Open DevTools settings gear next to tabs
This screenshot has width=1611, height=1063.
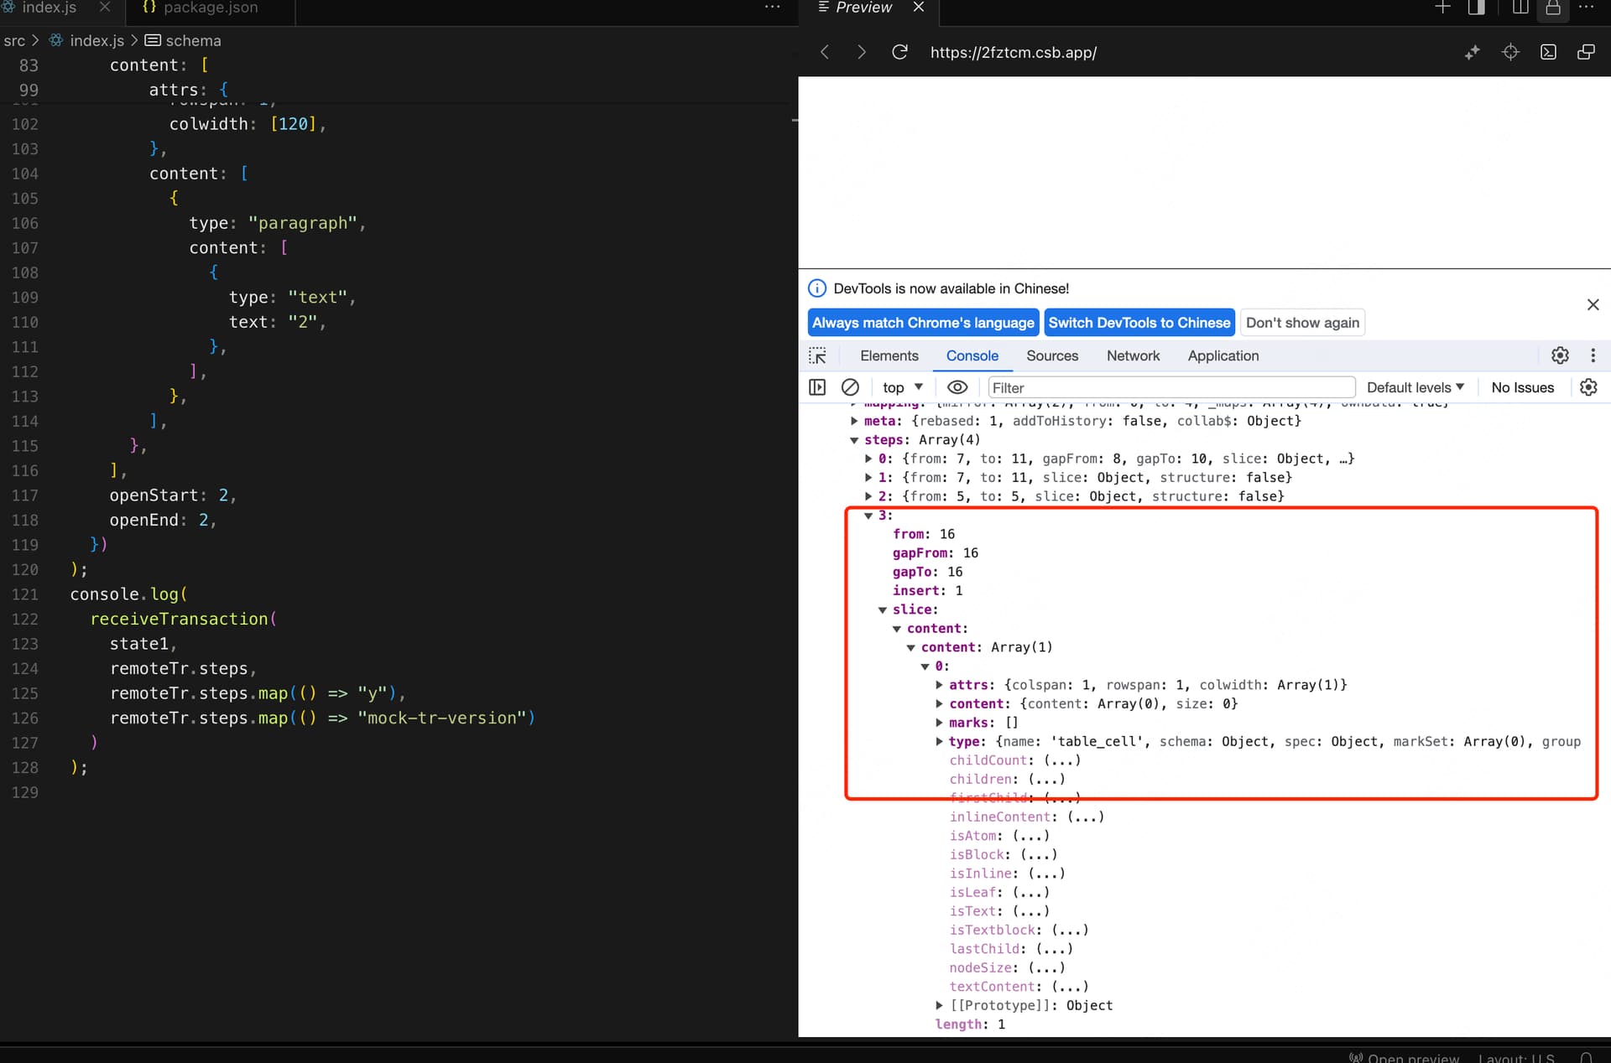click(1560, 355)
